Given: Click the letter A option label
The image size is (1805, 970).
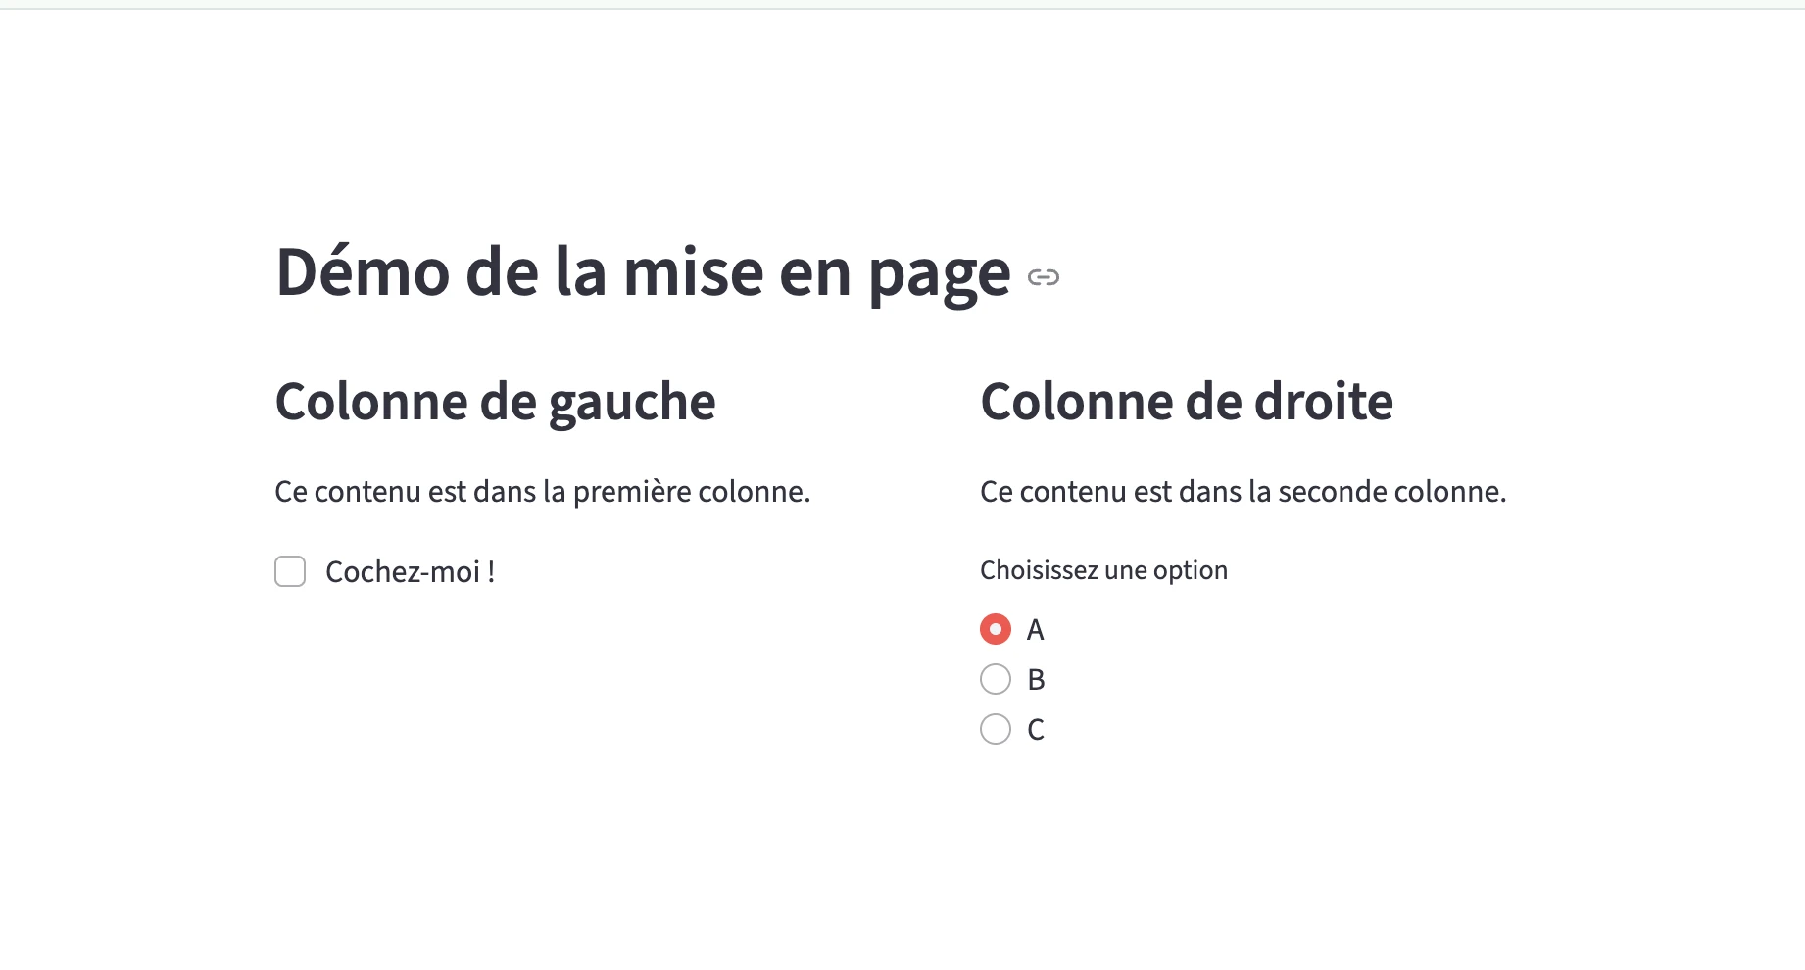Looking at the screenshot, I should pos(1035,630).
